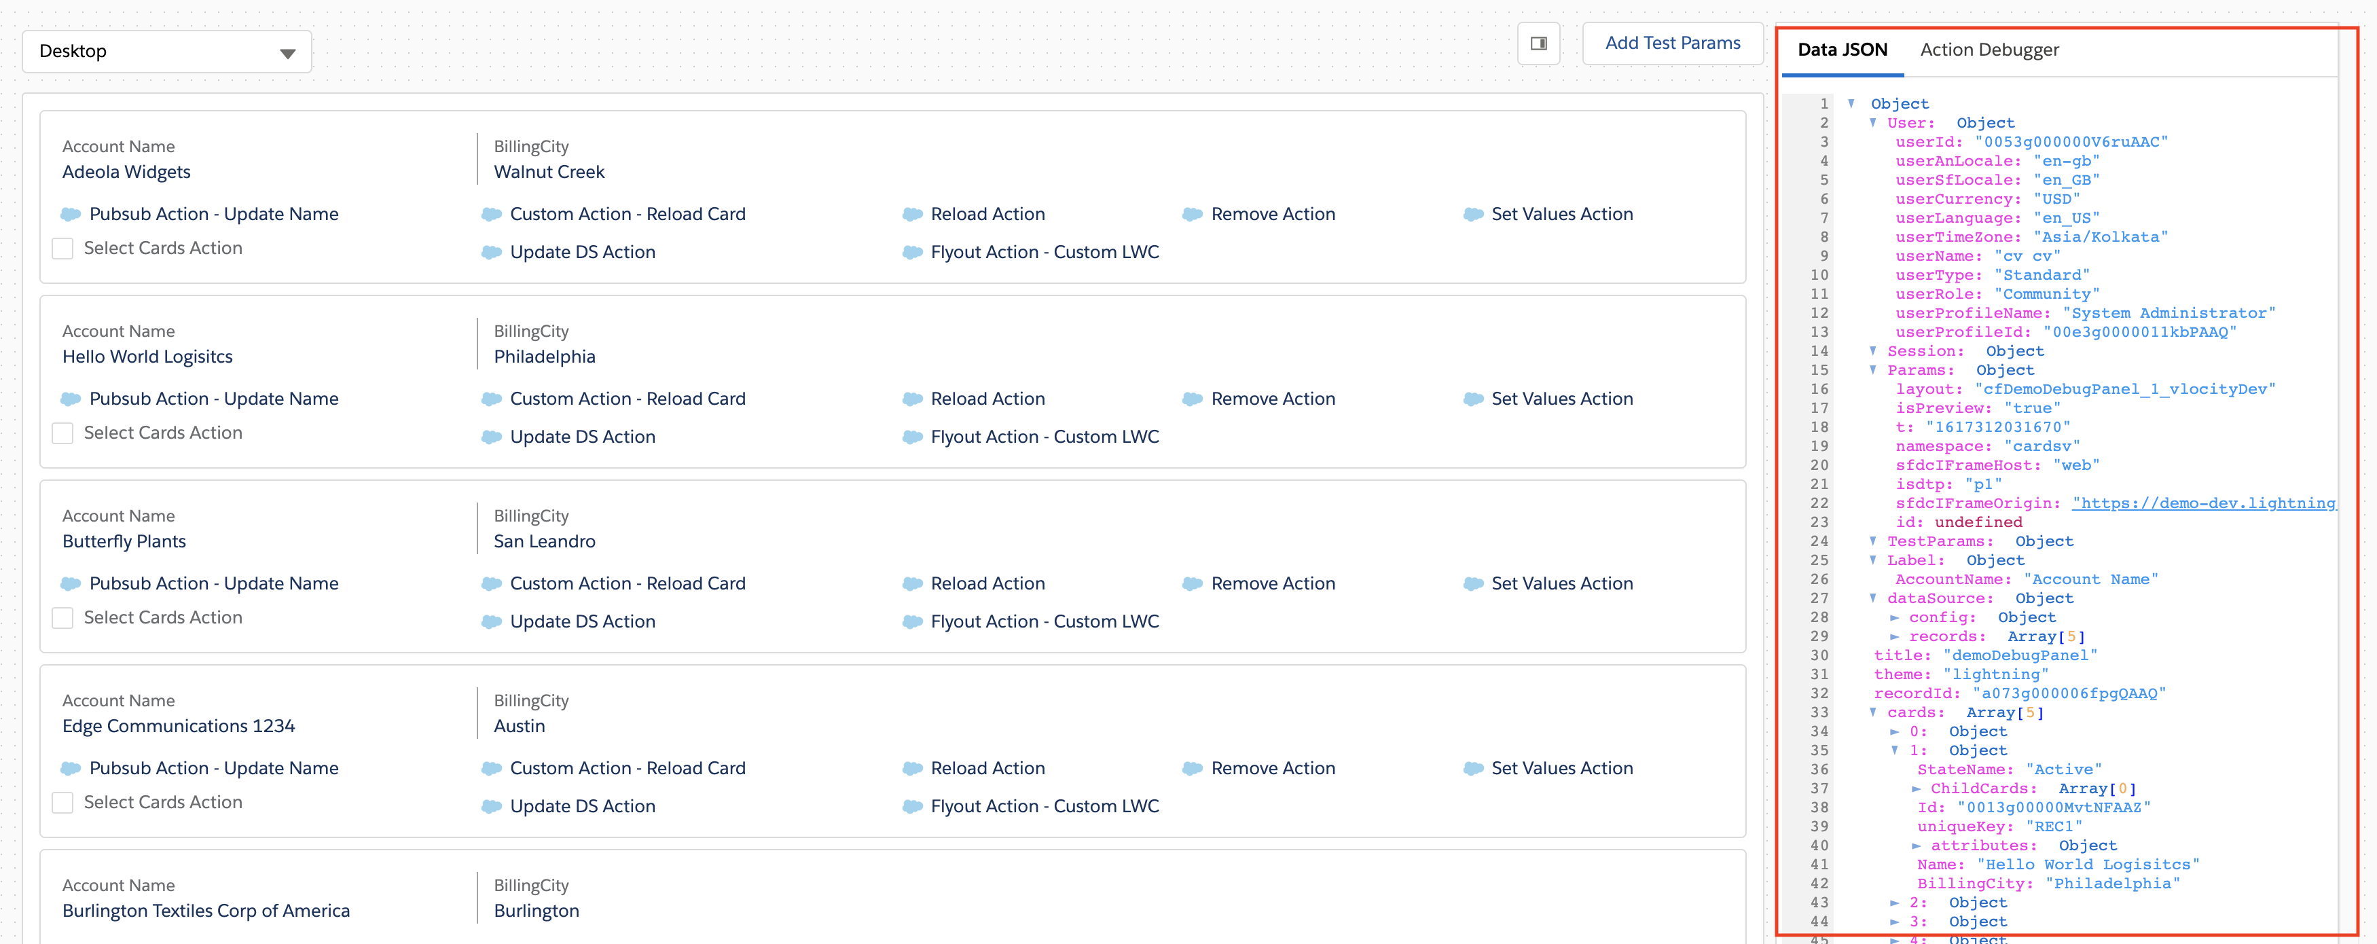This screenshot has height=944, width=2377.
Task: Check Select Cards Action for Butterfly Plants
Action: (62, 617)
